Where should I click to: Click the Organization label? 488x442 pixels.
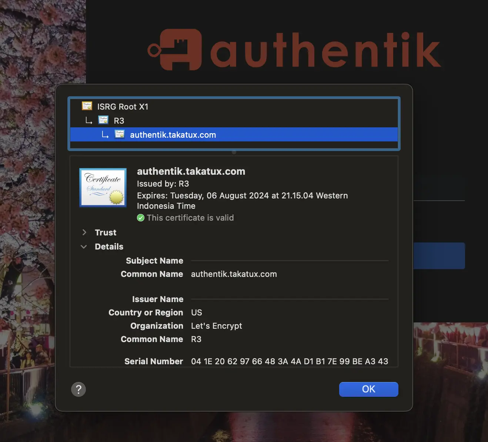157,326
